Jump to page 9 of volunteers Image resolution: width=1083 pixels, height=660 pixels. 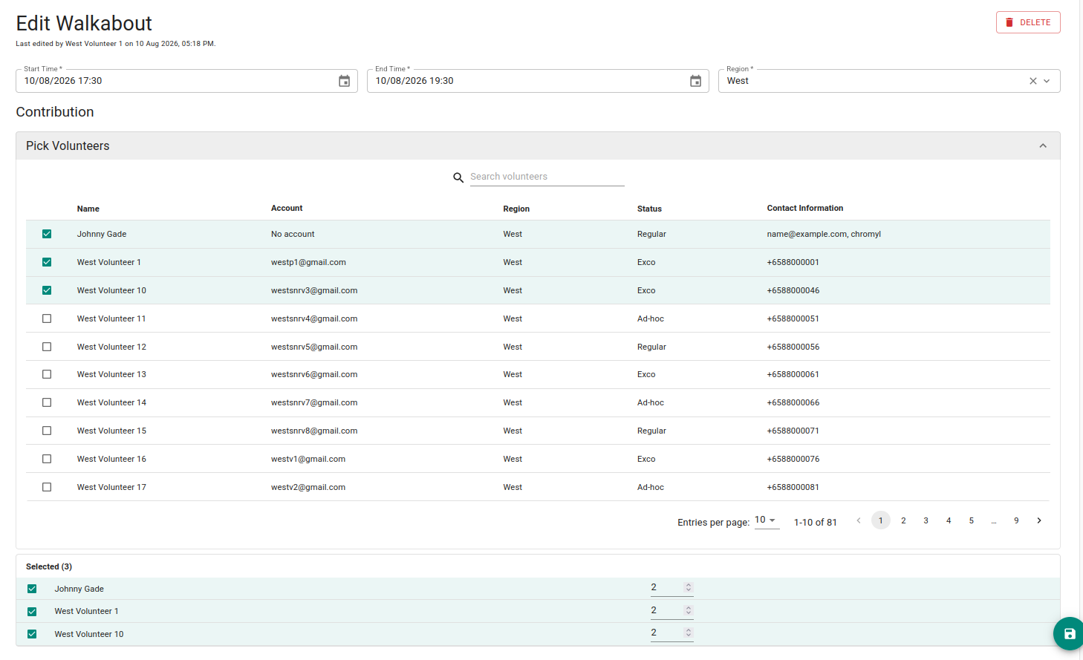pos(1016,520)
